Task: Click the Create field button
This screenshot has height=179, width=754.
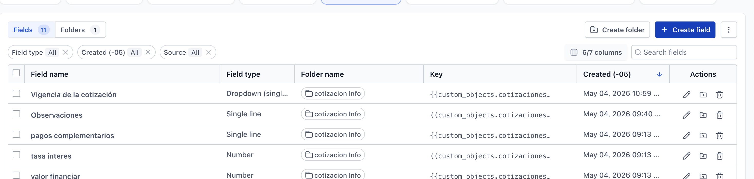Action: point(685,30)
